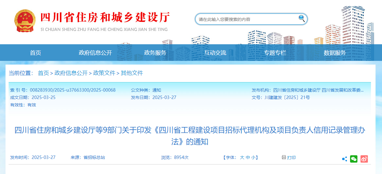This screenshot has width=382, height=174.
Task: Click the view count 浏览：8954次
Action: point(175,157)
